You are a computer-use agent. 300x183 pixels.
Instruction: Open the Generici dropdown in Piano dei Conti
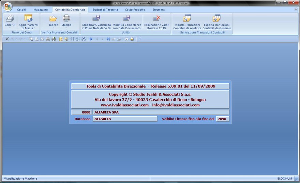[x=10, y=21]
